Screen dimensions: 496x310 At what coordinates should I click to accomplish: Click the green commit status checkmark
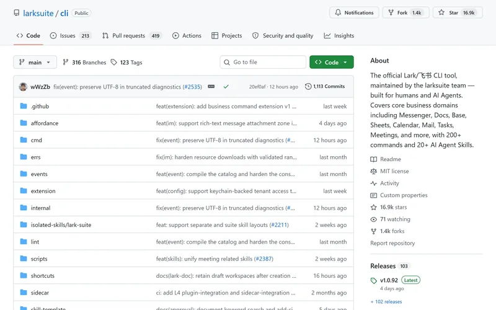coord(226,86)
